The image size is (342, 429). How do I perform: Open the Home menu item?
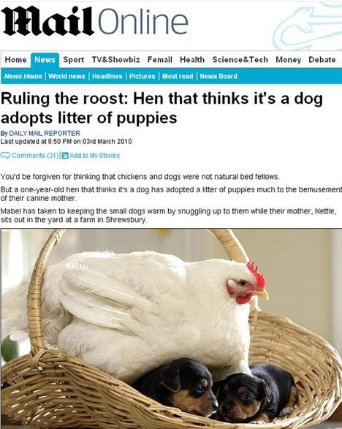click(15, 60)
